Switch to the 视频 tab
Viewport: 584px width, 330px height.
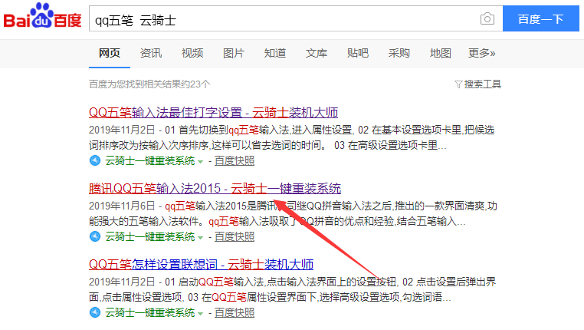click(x=192, y=53)
